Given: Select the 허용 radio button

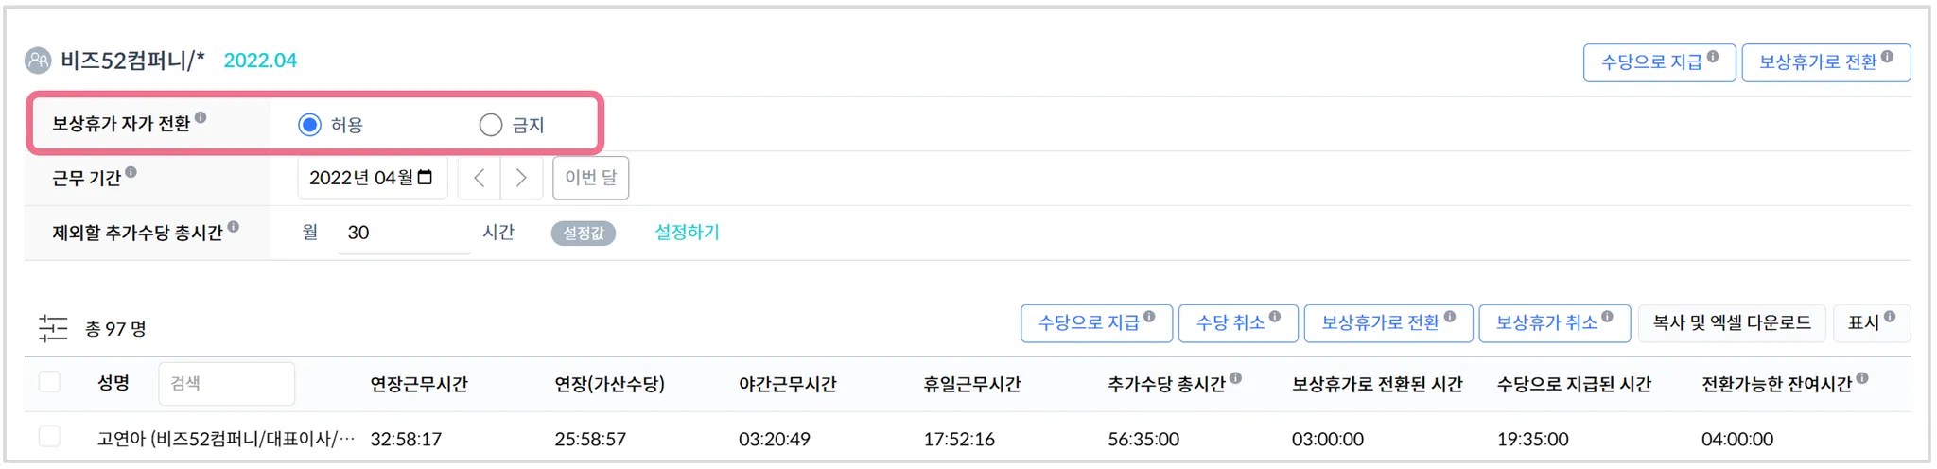Looking at the screenshot, I should click(309, 125).
